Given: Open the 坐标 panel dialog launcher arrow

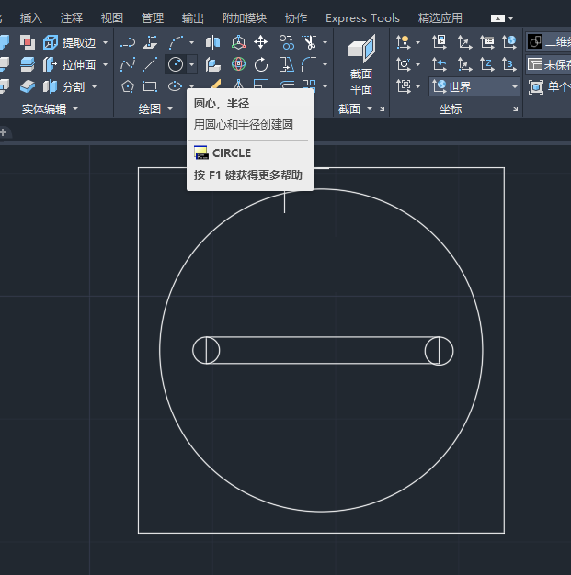Looking at the screenshot, I should click(x=516, y=109).
